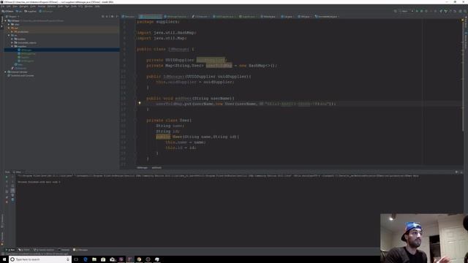Click the Task View taskbar icon

pos(76,259)
